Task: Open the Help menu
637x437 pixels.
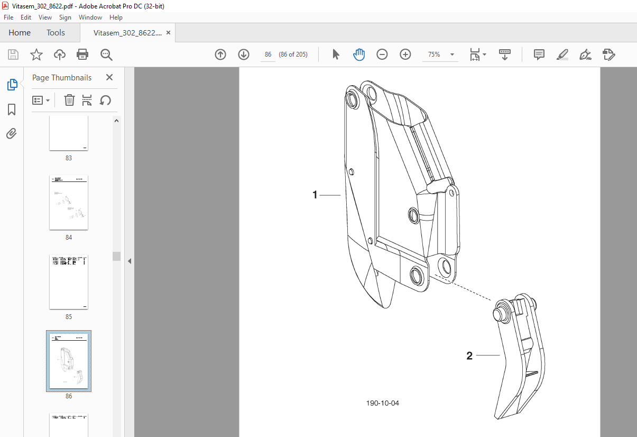Action: (116, 17)
